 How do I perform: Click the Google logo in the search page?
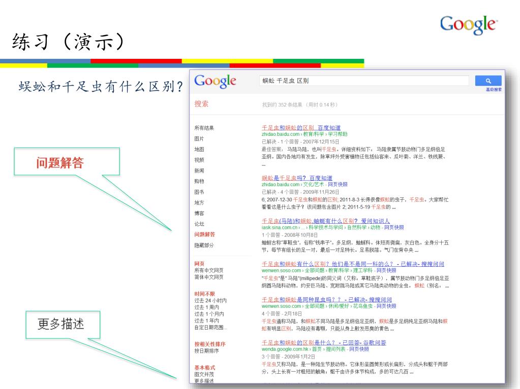tap(215, 81)
